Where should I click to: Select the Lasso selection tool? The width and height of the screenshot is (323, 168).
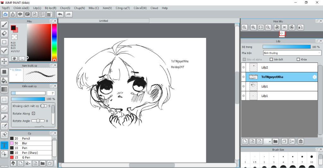coord(4,108)
